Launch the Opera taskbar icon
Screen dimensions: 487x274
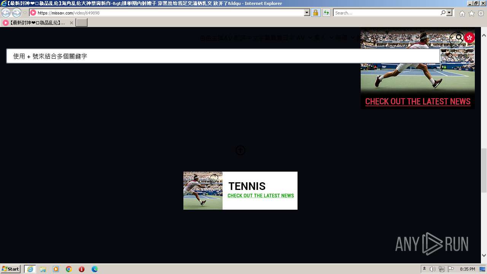(81, 269)
